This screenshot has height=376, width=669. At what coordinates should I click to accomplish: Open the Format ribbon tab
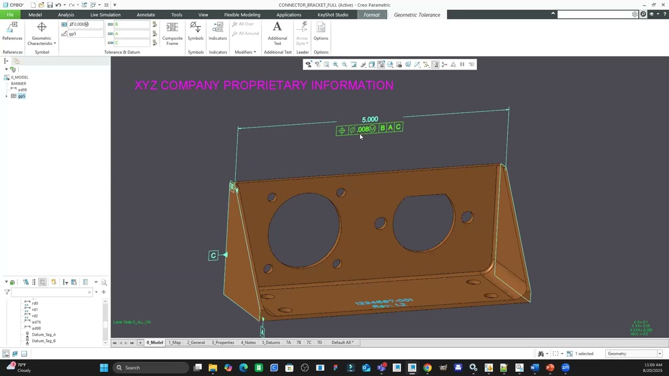[x=372, y=15]
